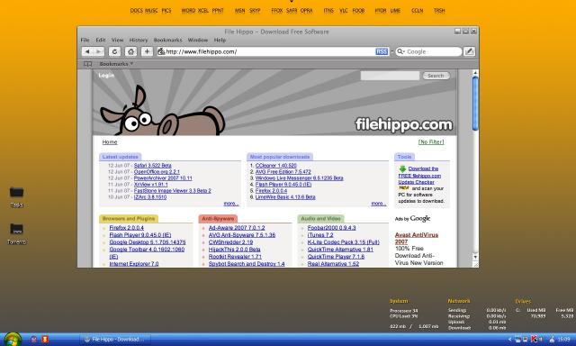
Task: Open the Avast AntiVirus 2007 ad link
Action: click(416, 238)
